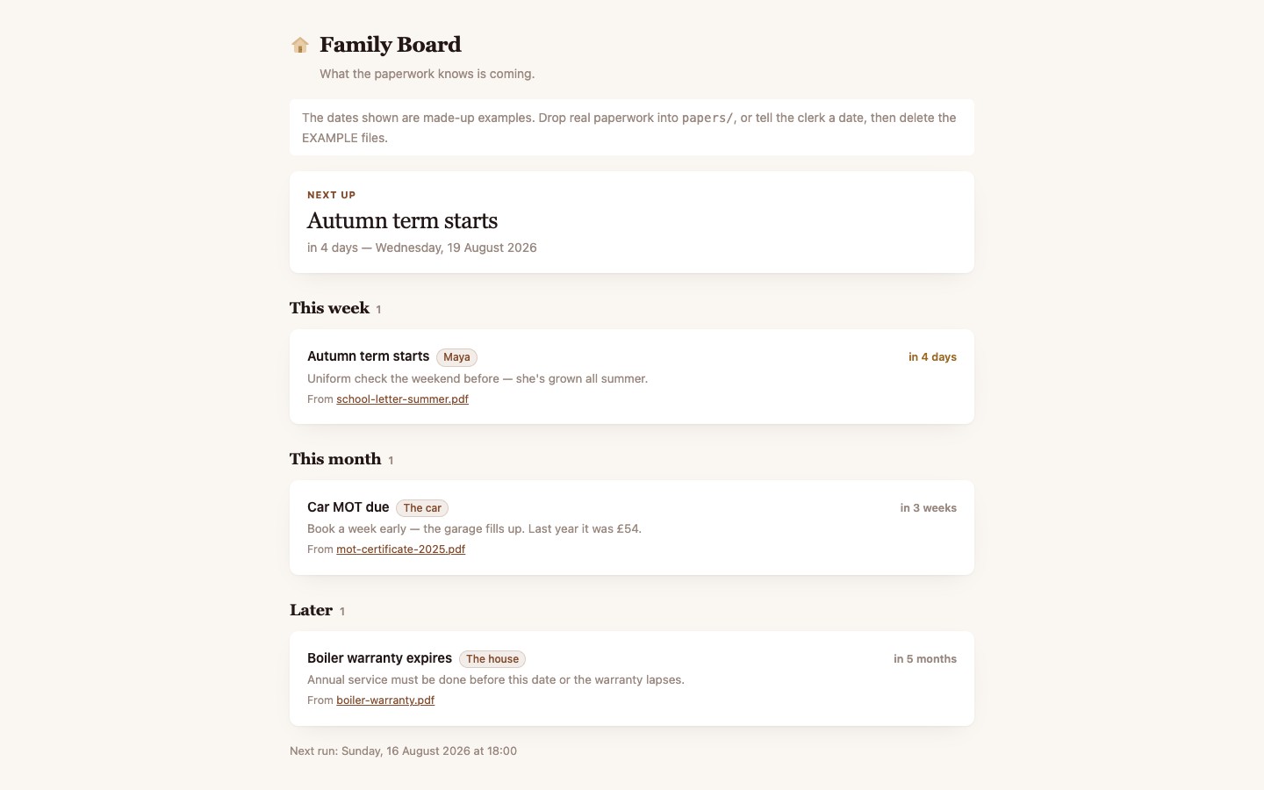This screenshot has width=1264, height=790.
Task: Click the This week section heading
Action: pyautogui.click(x=329, y=308)
